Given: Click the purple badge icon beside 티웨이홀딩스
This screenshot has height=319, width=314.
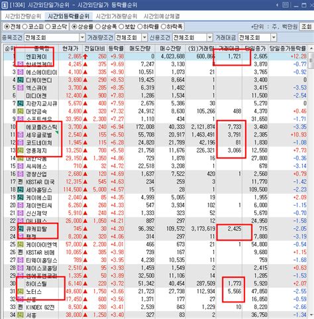Looking at the screenshot, I should click(x=21, y=260).
